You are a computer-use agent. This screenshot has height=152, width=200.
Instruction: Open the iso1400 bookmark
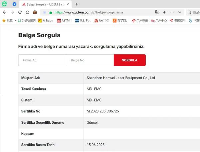[x=102, y=21]
